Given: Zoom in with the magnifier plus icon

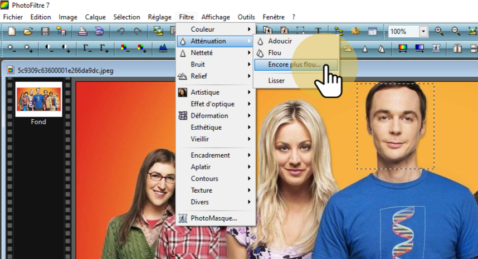Looking at the screenshot, I should coord(440,31).
